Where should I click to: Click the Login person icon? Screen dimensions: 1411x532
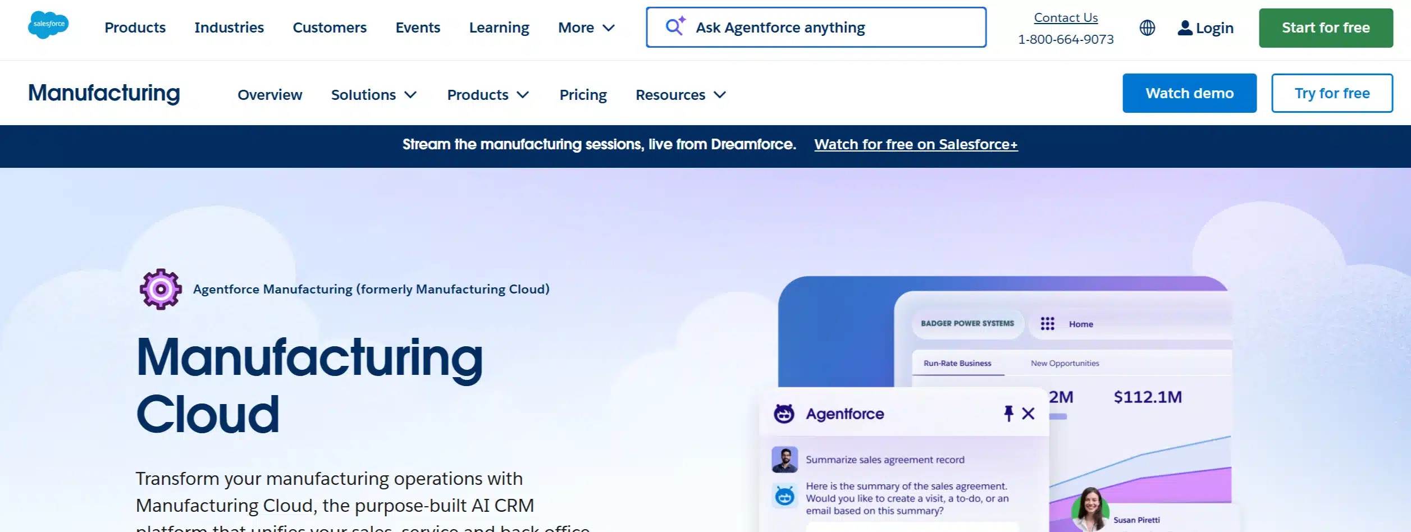(1185, 28)
